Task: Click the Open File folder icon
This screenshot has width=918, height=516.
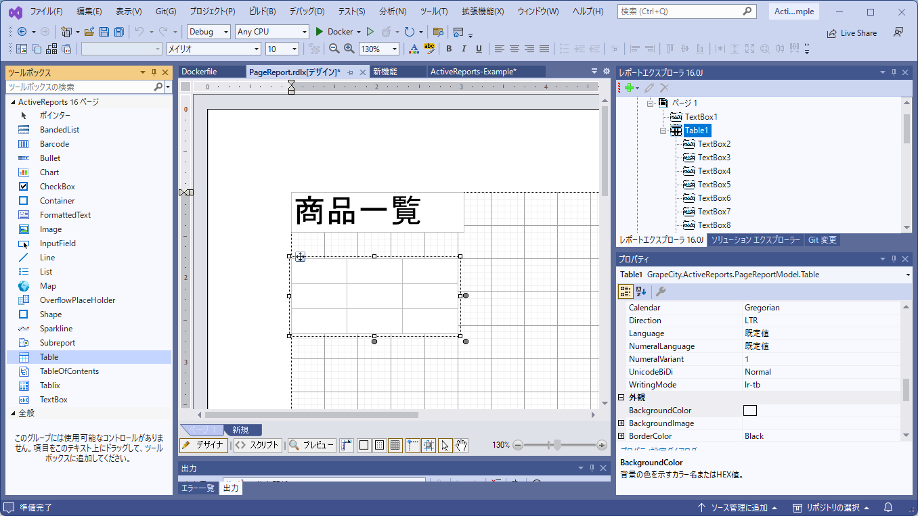Action: pyautogui.click(x=89, y=32)
